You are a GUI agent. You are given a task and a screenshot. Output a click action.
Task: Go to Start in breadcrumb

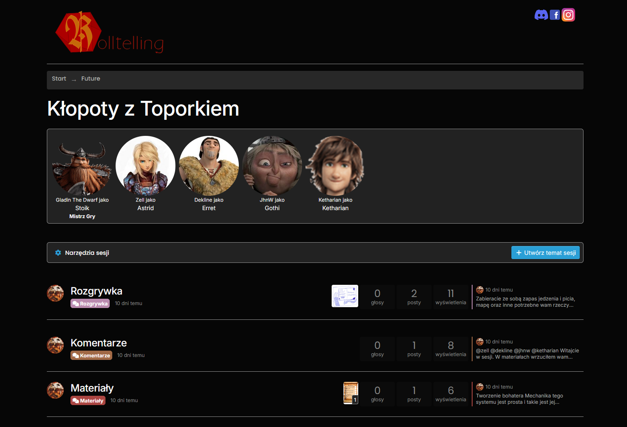(x=59, y=79)
